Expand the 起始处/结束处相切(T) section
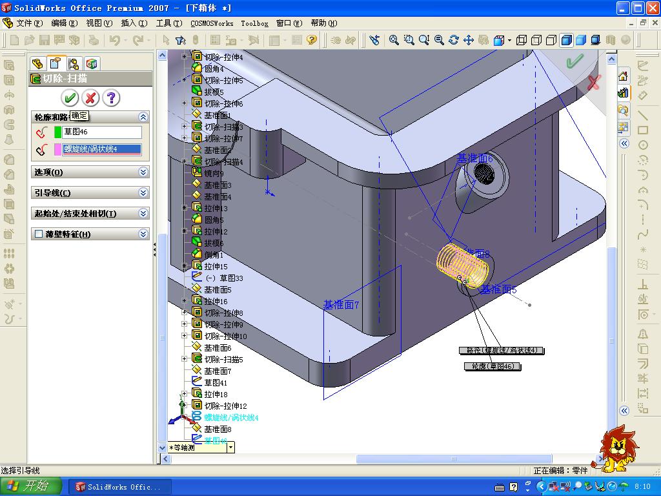661x496 pixels. (143, 213)
